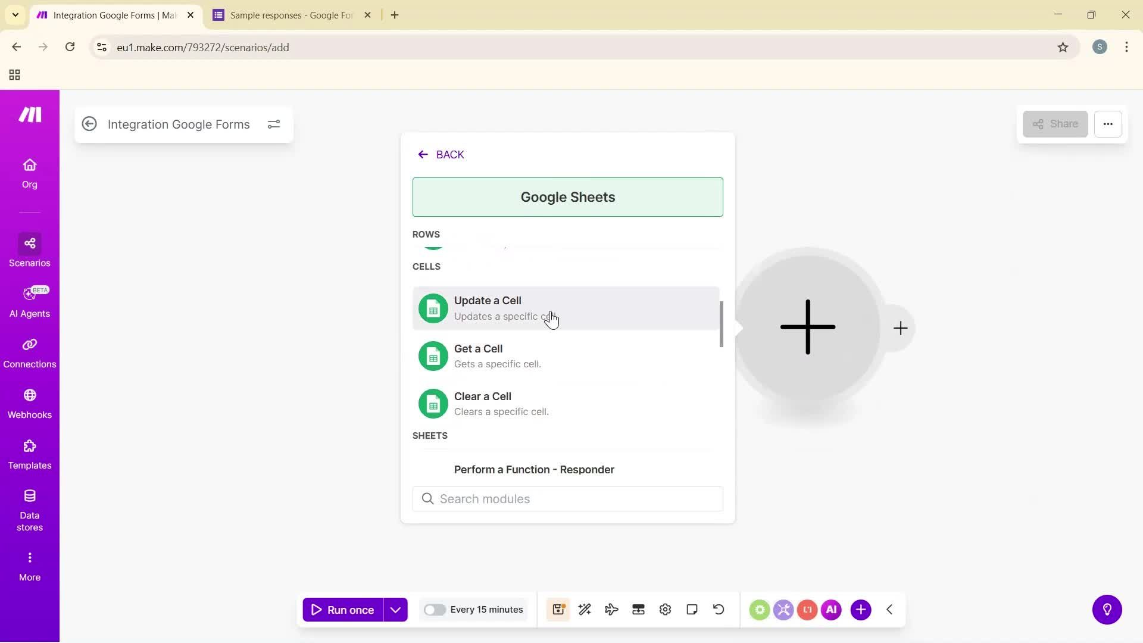Open the AI assistant button
The height and width of the screenshot is (643, 1143).
coord(831,609)
